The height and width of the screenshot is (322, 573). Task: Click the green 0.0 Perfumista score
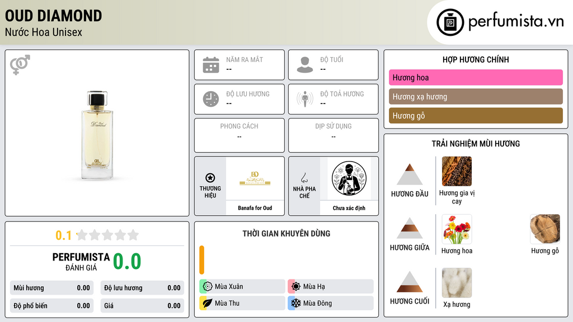point(127,262)
